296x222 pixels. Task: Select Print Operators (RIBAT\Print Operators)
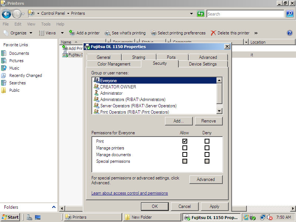[155, 112]
